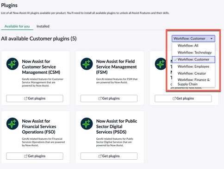This screenshot has width=224, height=169.
Task: Select Workflow: Finance & Supply Chain
Action: coord(193,82)
